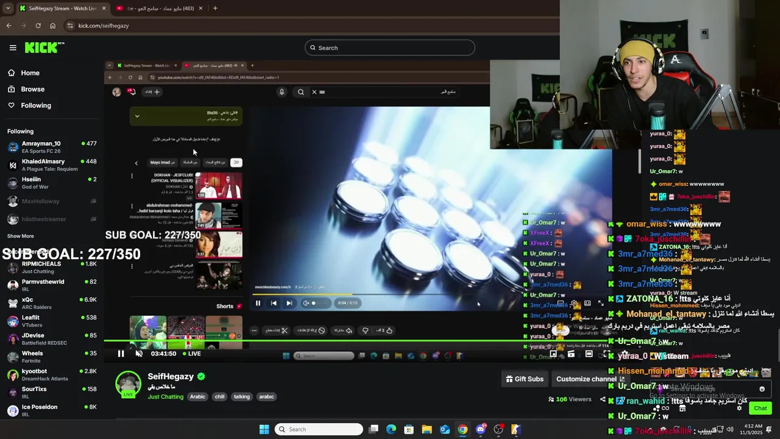Open Microsoft Edge from taskbar
Screen dimensions: 780x439
pyautogui.click(x=391, y=429)
